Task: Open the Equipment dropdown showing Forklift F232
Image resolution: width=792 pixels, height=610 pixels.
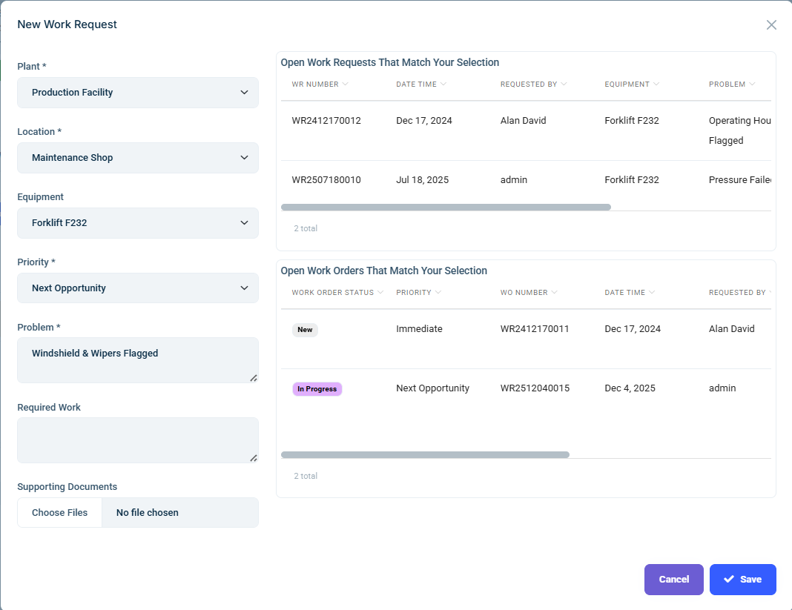Action: 138,223
